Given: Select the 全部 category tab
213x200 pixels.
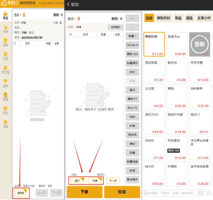Looking at the screenshot, I should click(149, 18).
